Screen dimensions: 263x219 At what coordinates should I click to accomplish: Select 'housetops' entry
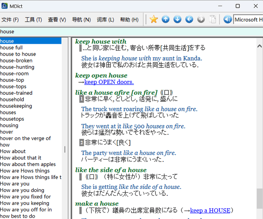pos(30,119)
